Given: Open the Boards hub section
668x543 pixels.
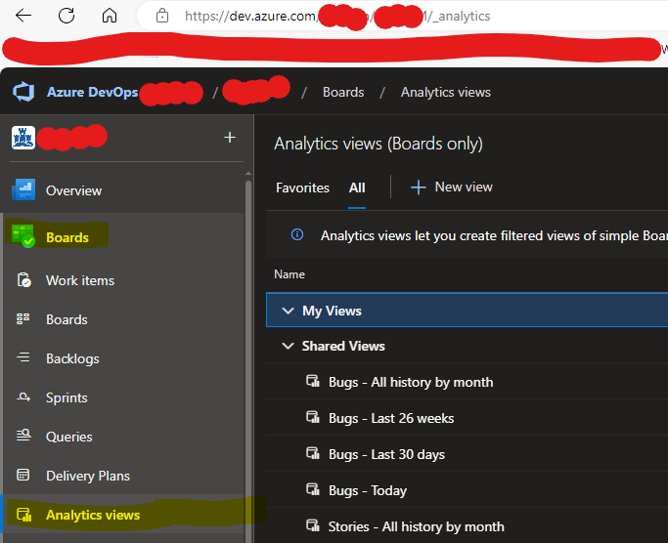Looking at the screenshot, I should [x=67, y=237].
